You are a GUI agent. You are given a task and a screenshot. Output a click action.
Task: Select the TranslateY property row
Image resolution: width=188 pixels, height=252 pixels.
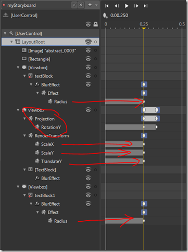(51, 161)
